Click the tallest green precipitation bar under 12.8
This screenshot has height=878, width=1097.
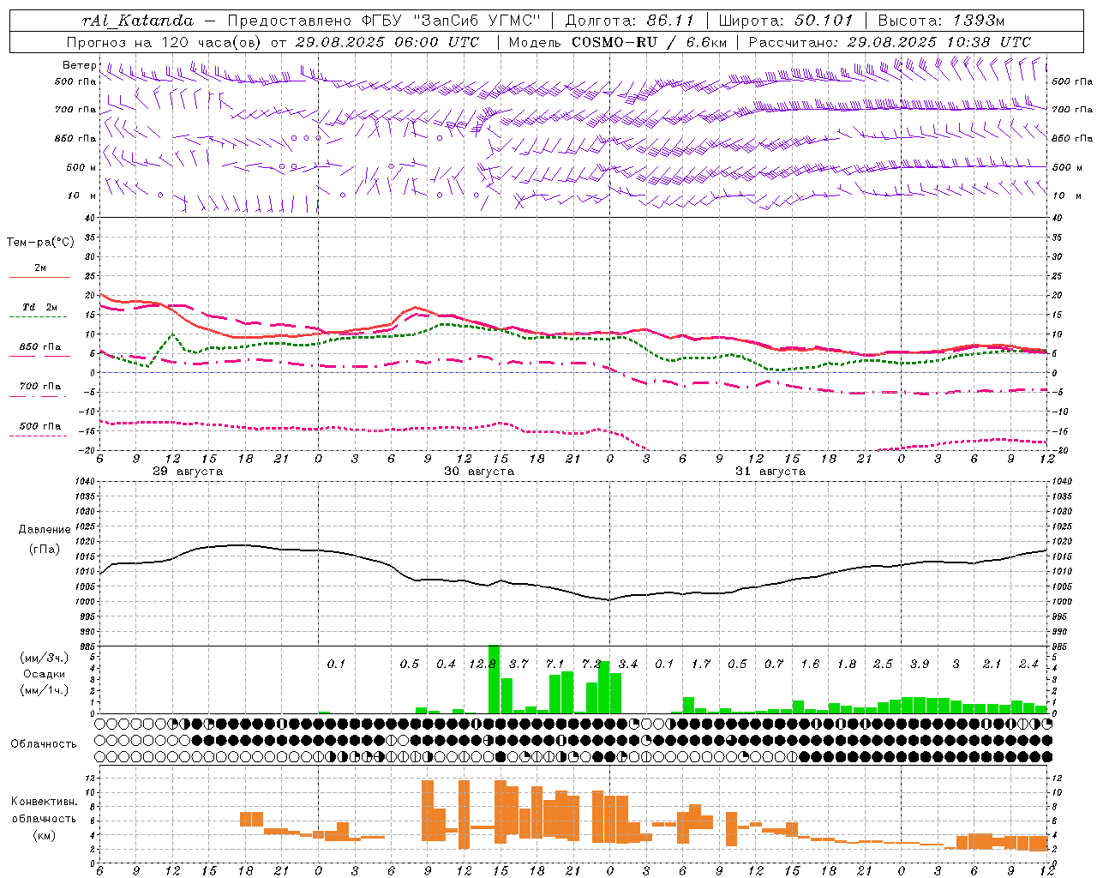[x=495, y=679]
